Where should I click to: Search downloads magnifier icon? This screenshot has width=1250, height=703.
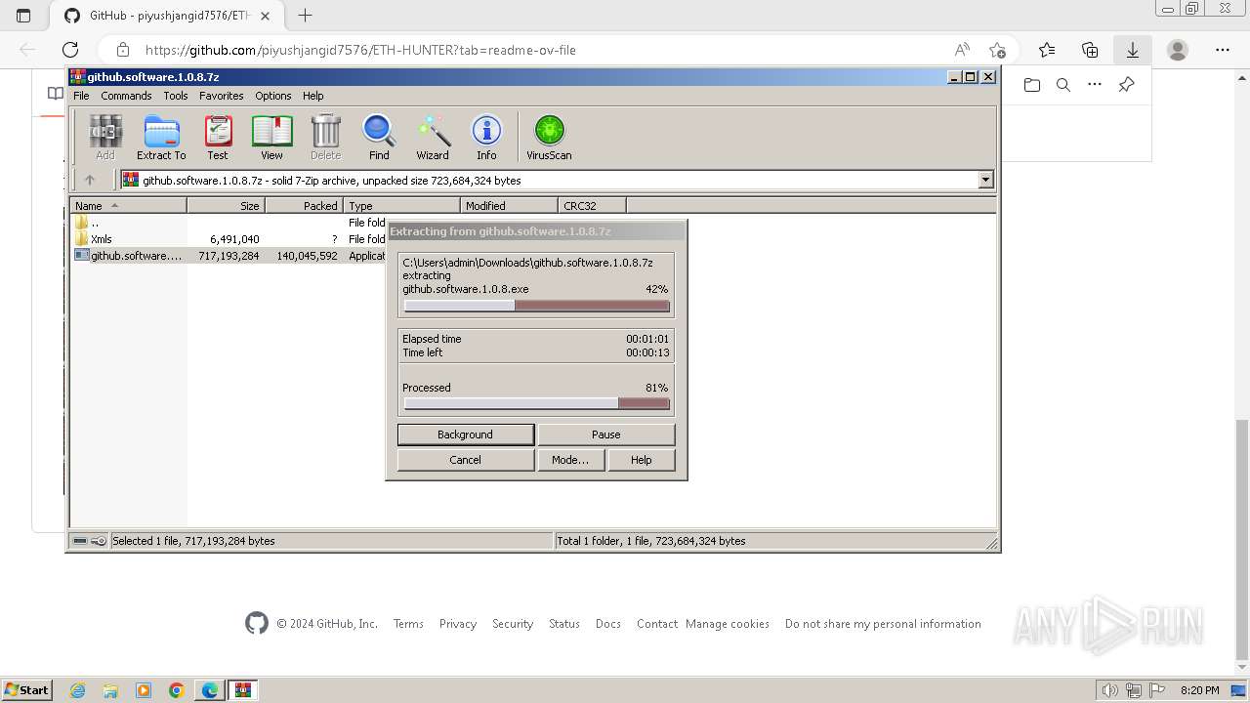click(1063, 85)
